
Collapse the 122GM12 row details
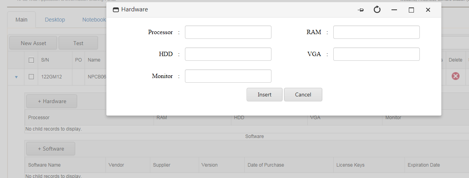click(x=16, y=77)
